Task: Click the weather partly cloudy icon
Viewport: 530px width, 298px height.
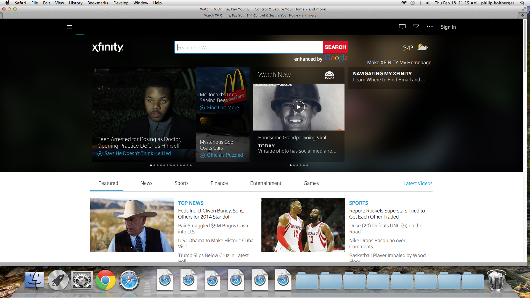Action: tap(422, 47)
